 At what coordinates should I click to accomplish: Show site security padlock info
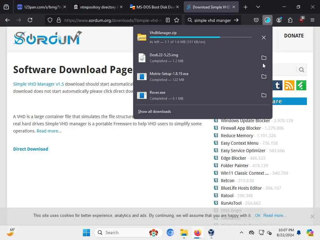pos(59,20)
